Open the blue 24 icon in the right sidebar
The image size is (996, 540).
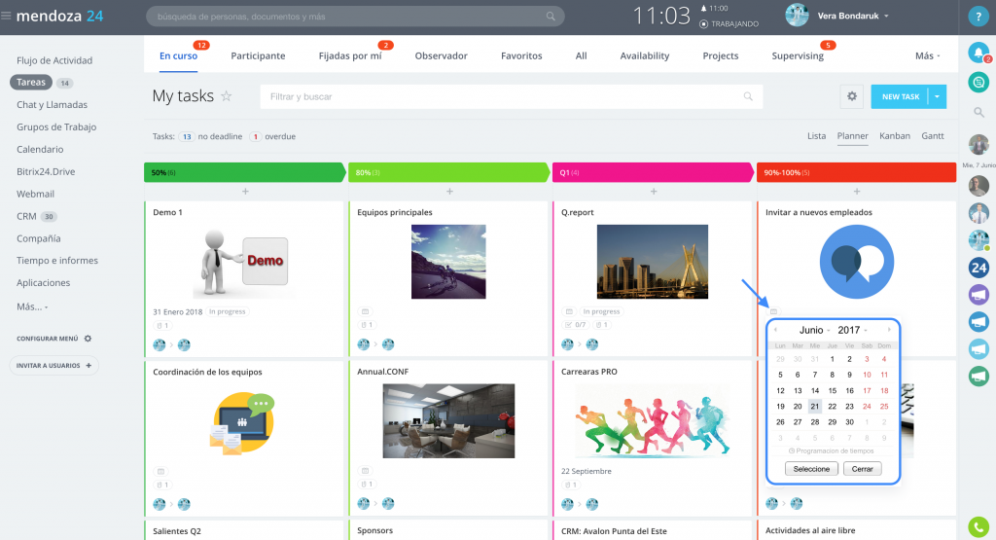point(978,268)
